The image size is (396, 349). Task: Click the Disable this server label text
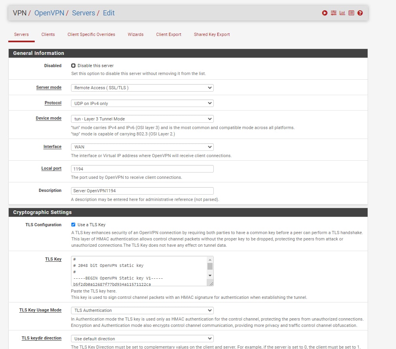point(95,66)
